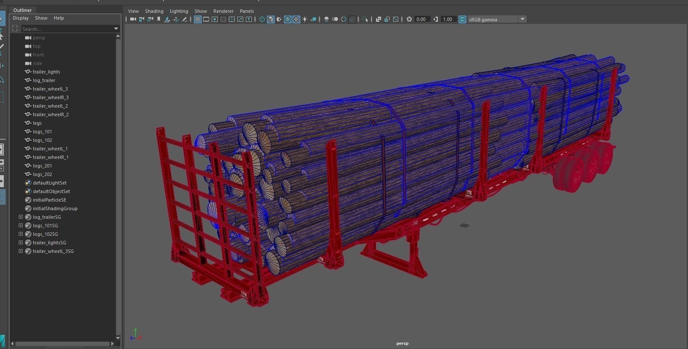Screen dimensions: 688x349
Task: Select logs_201 in the Outliner
Action: point(42,166)
